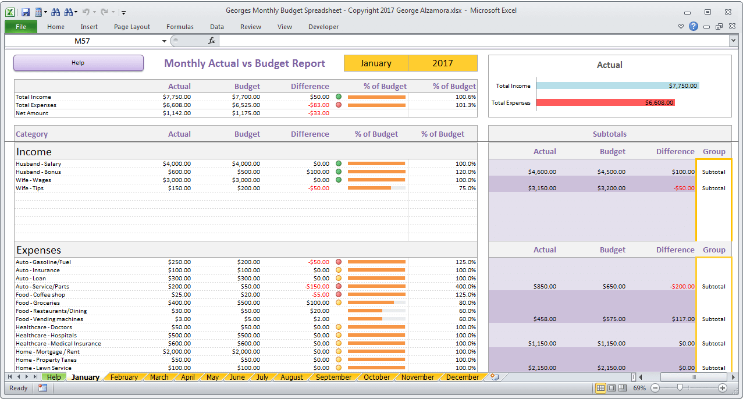Minimize the ribbon with the chevron control
This screenshot has height=399, width=743.
coord(681,26)
